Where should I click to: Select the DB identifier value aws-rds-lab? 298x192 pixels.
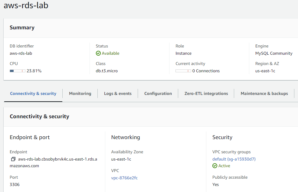[21, 53]
